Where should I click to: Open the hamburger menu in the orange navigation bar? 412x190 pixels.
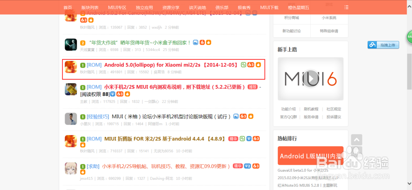pyautogui.click(x=346, y=7)
